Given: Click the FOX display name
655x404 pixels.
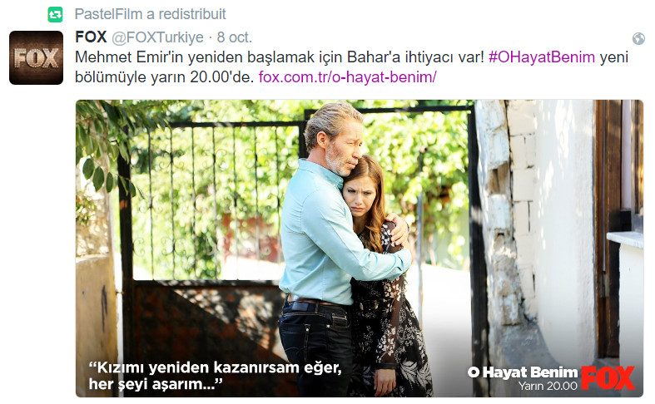Looking at the screenshot, I should (x=91, y=37).
